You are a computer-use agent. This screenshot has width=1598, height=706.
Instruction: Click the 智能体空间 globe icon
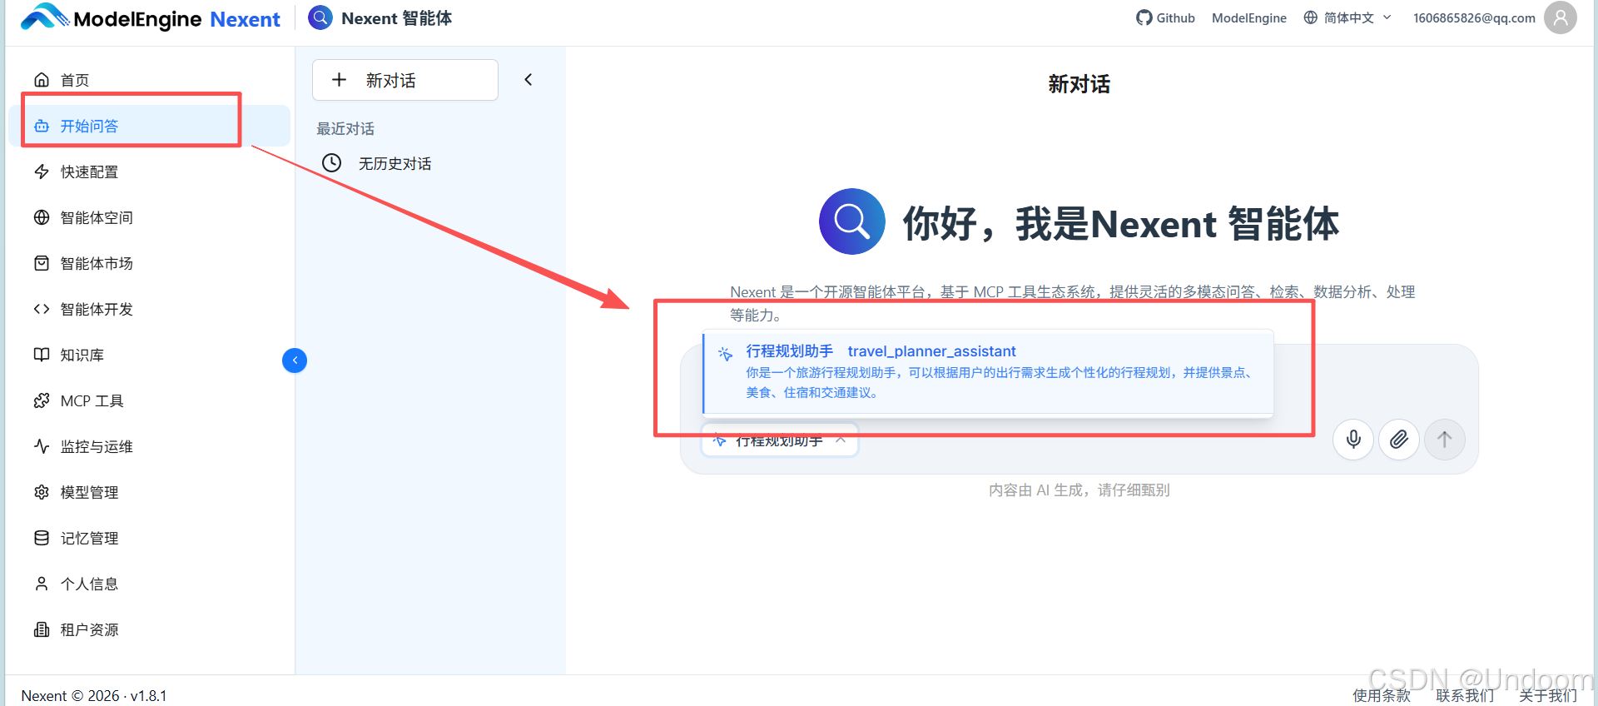[42, 217]
